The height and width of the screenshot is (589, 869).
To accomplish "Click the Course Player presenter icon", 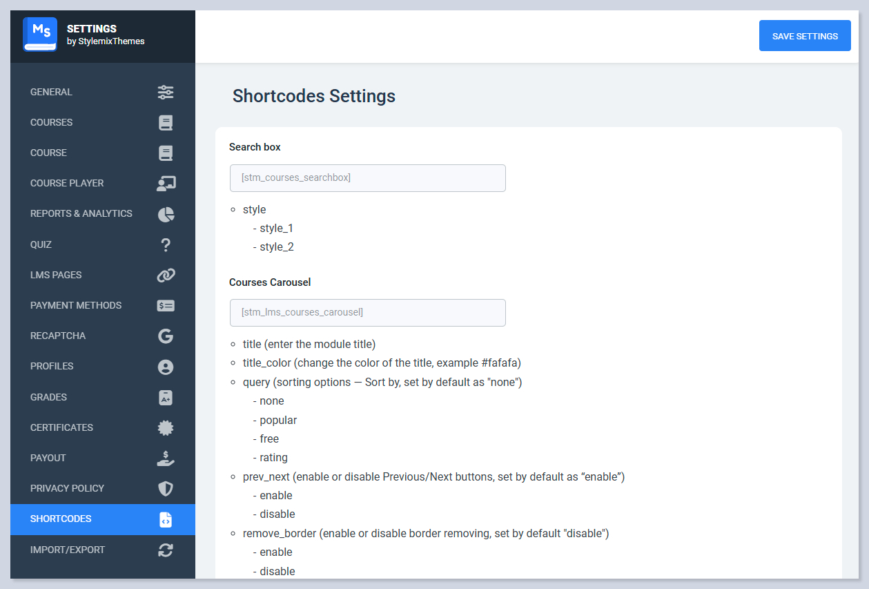I will pos(166,184).
